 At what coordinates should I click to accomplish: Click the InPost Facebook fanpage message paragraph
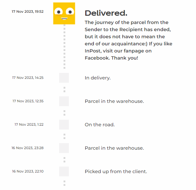128,40
